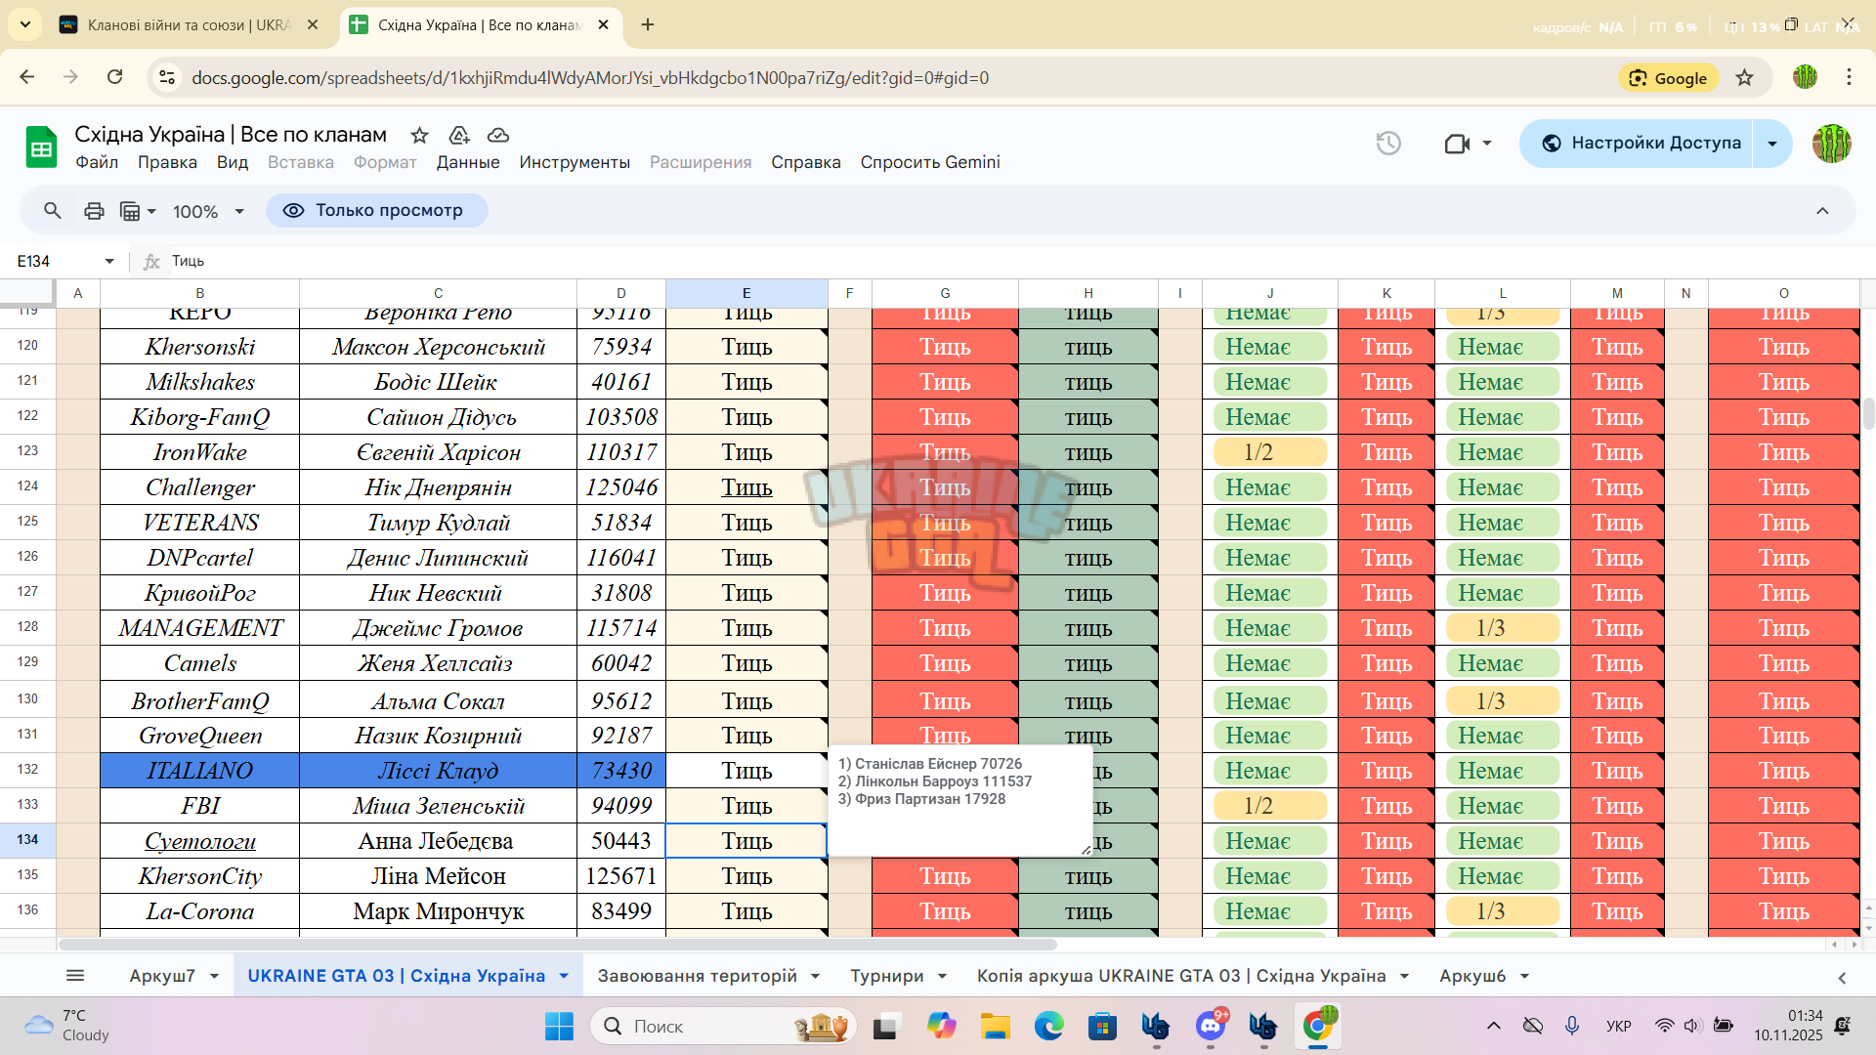This screenshot has height=1055, width=1876.
Task: Open Google account avatar in Sheets
Action: coord(1831,144)
